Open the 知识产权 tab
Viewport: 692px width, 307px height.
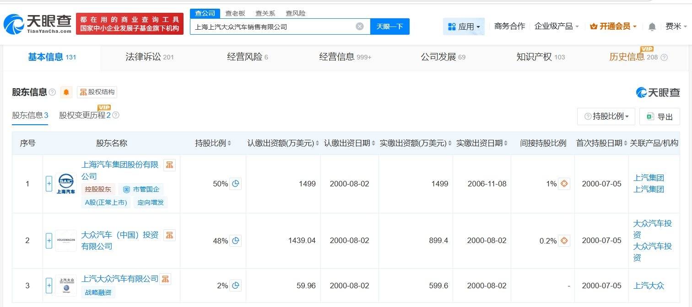(541, 57)
